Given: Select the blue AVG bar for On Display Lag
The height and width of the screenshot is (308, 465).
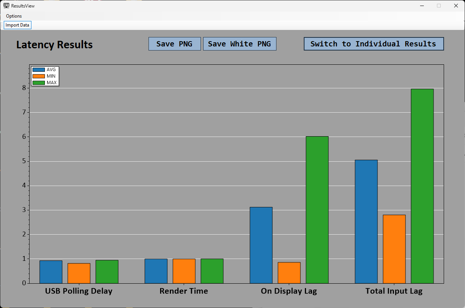Looking at the screenshot, I should 261,245.
